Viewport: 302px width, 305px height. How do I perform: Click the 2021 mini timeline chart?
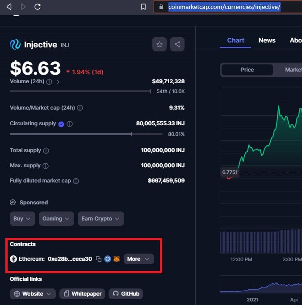[261, 284]
